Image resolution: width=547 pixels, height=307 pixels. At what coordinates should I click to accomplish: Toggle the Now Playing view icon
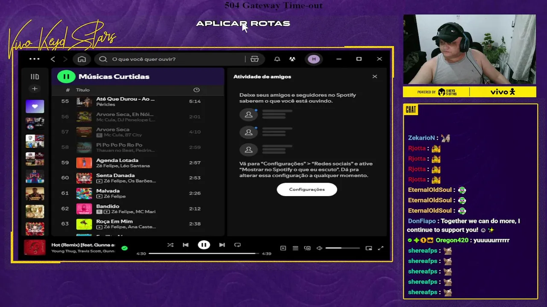pos(283,248)
